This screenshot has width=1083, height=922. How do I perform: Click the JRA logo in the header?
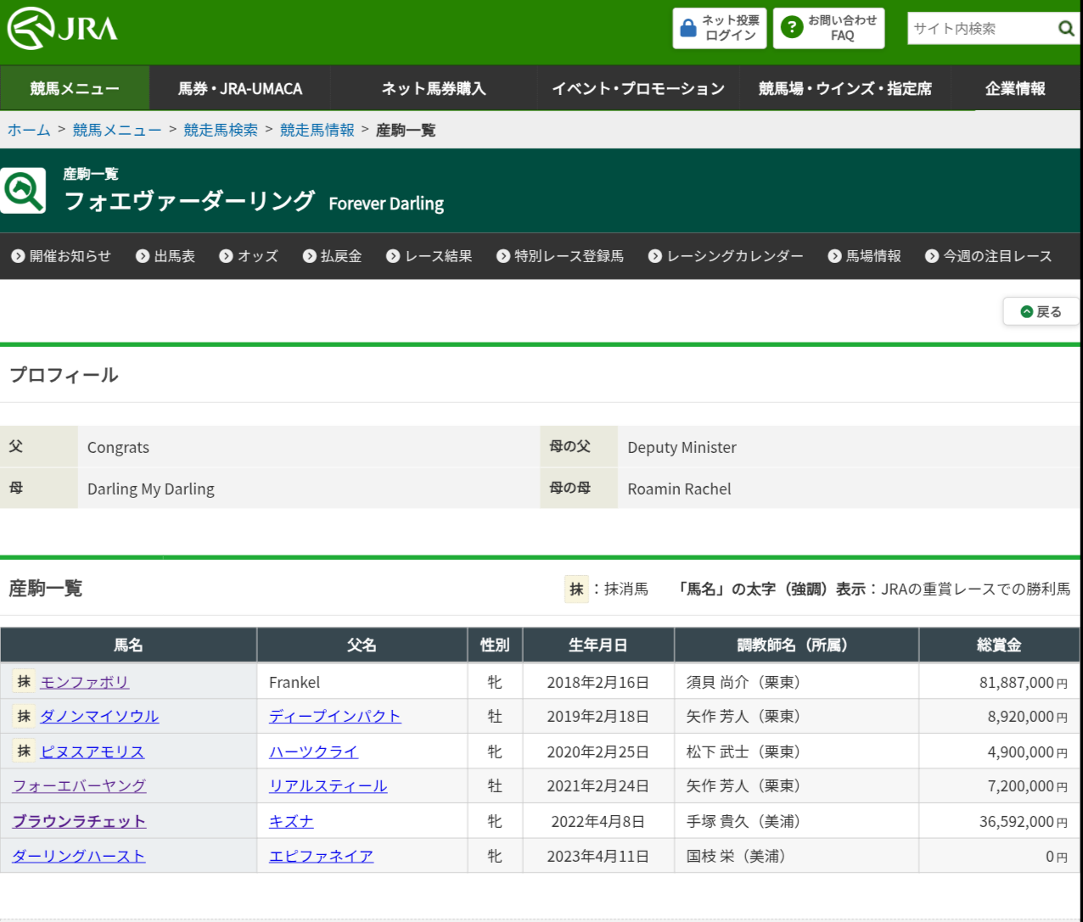63,29
